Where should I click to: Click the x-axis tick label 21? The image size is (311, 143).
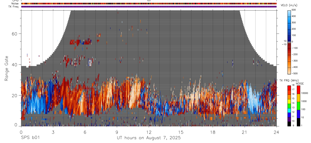click(245, 132)
